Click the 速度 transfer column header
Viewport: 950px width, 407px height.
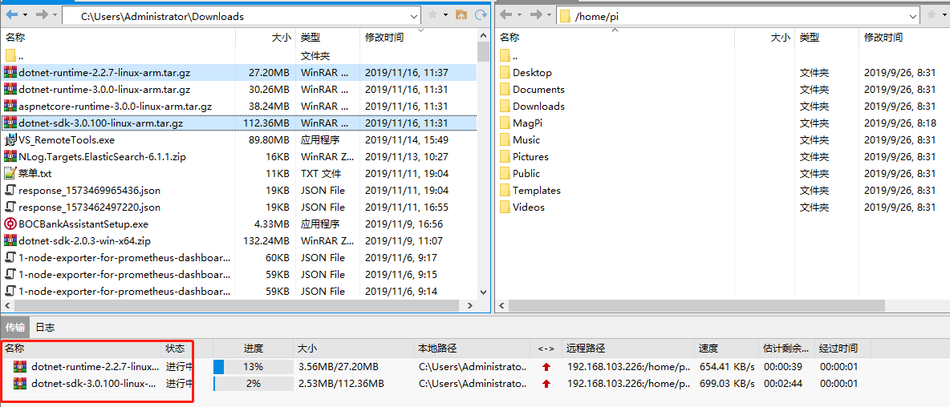coord(726,349)
